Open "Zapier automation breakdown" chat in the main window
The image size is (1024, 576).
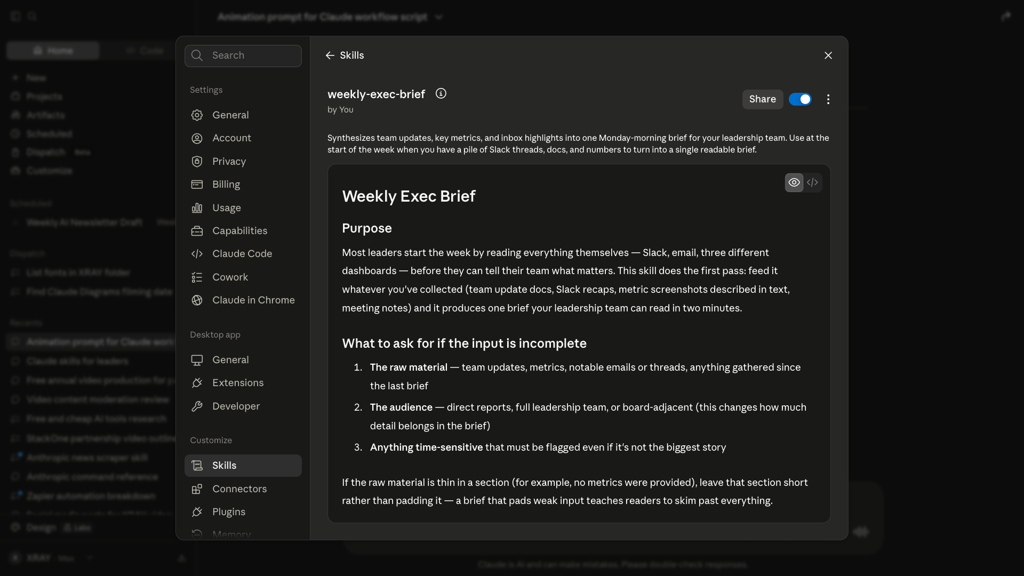pyautogui.click(x=91, y=496)
